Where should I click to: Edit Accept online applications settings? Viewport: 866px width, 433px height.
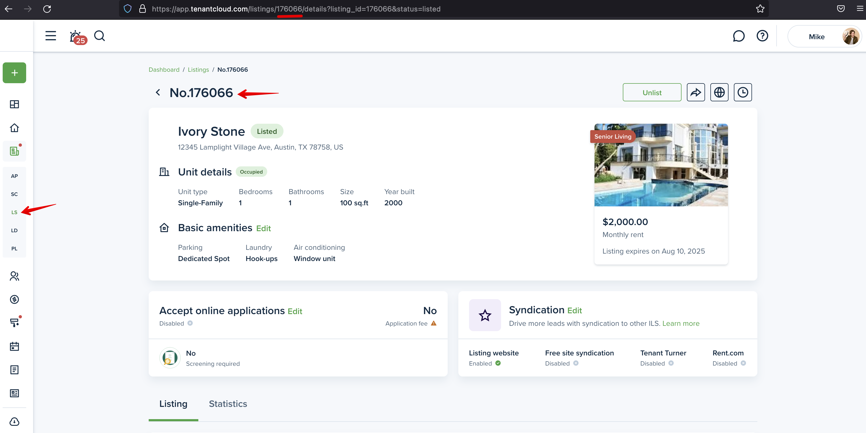[295, 311]
